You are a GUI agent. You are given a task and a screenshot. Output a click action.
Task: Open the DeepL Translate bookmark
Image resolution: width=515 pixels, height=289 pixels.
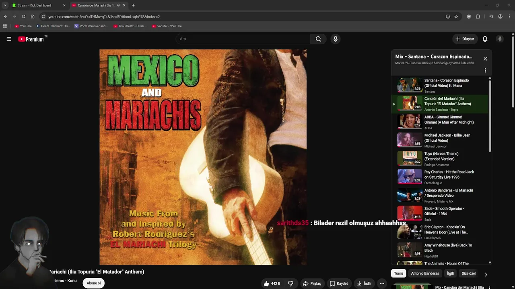coord(53,26)
